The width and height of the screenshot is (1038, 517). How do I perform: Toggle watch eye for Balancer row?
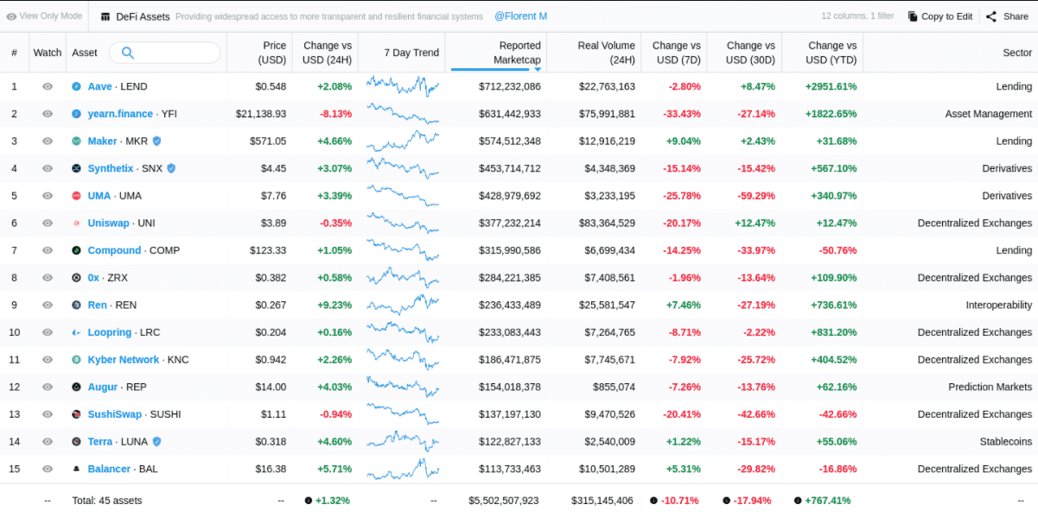coord(48,470)
